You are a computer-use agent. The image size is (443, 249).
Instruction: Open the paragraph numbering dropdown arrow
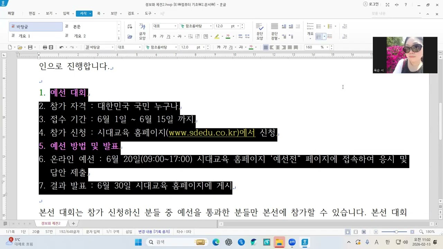pos(324,36)
